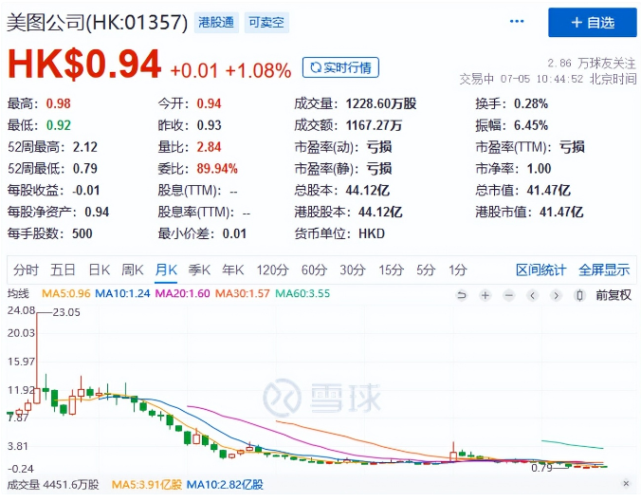The height and width of the screenshot is (502, 641).
Task: Click the MA10:1.24 moving average label
Action: coord(122,293)
